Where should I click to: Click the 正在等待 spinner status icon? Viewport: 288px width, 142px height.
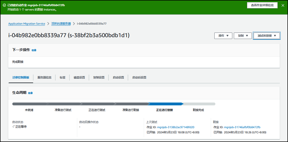[x=14, y=127]
